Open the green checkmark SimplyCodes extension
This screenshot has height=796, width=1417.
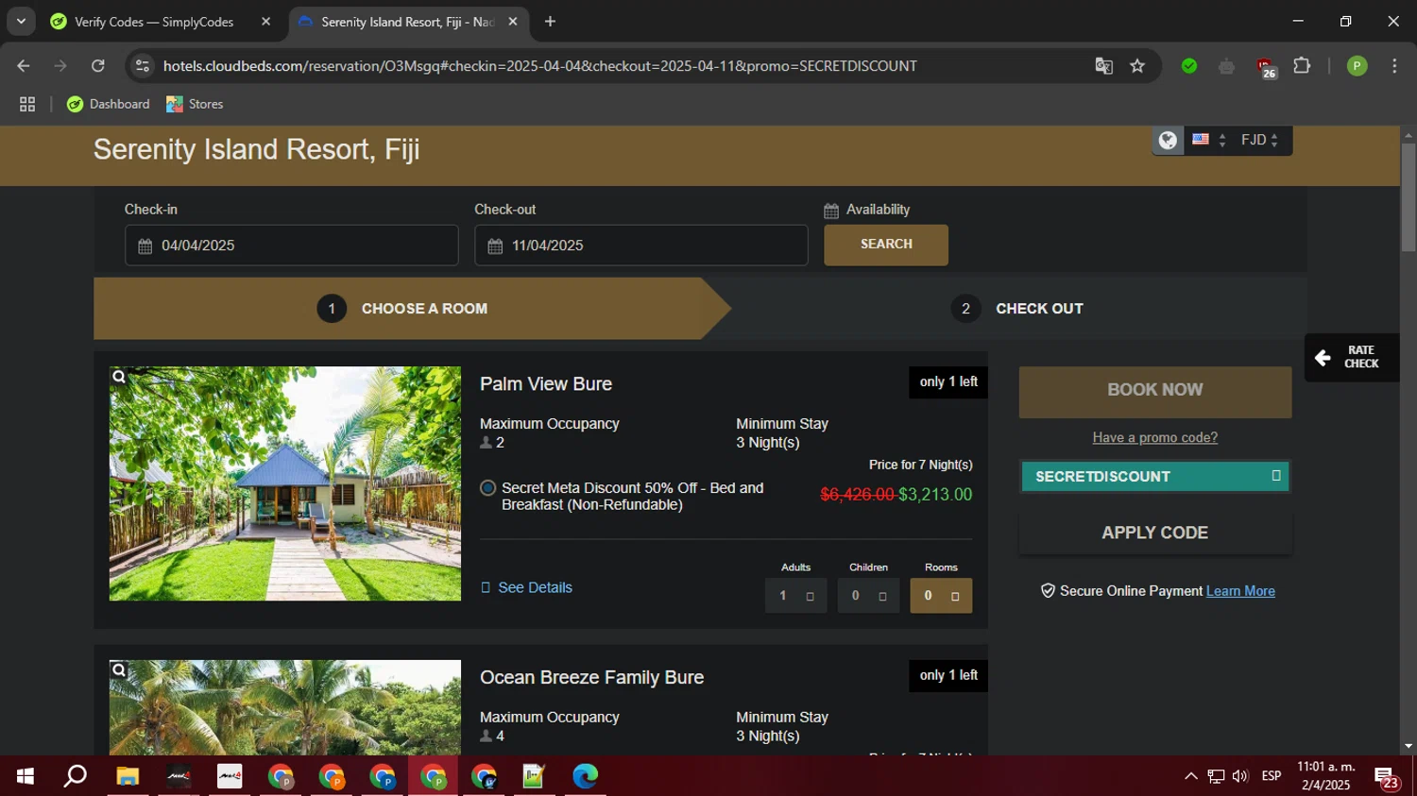pos(1189,66)
